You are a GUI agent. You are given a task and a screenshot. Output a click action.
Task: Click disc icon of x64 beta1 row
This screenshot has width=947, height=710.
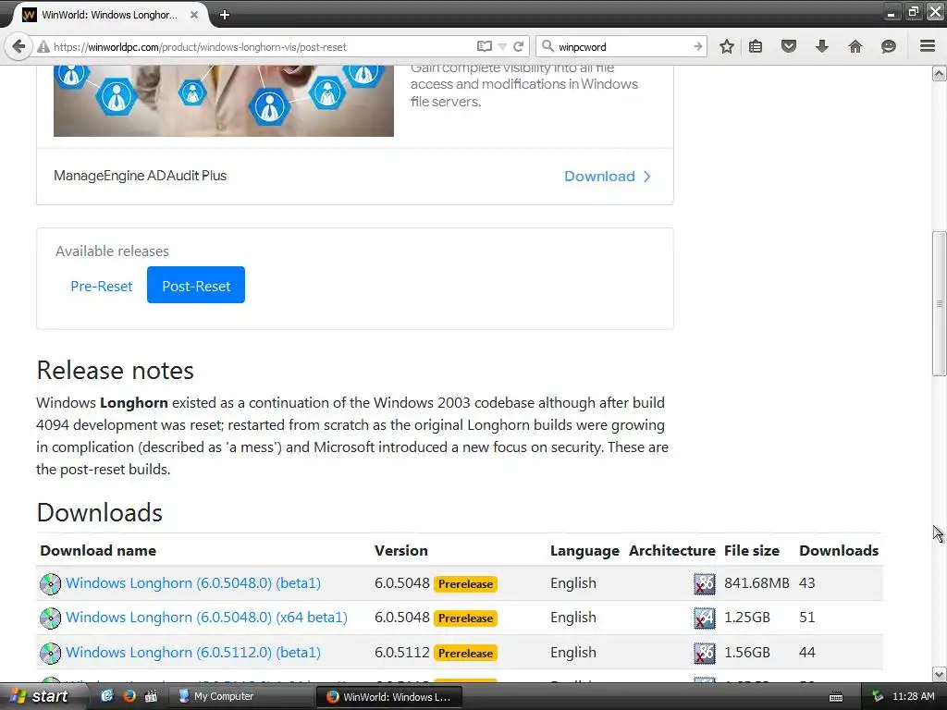coord(50,618)
